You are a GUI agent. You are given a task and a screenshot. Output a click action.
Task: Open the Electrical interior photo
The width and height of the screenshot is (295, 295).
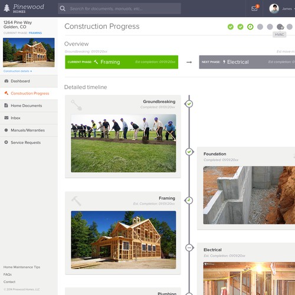click(249, 278)
